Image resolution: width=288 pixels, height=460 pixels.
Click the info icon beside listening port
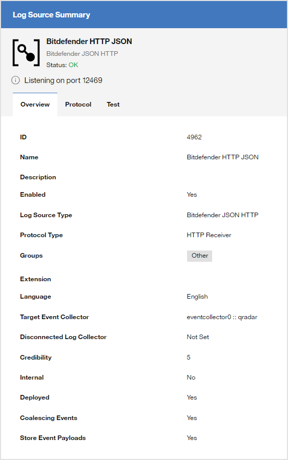tap(15, 80)
